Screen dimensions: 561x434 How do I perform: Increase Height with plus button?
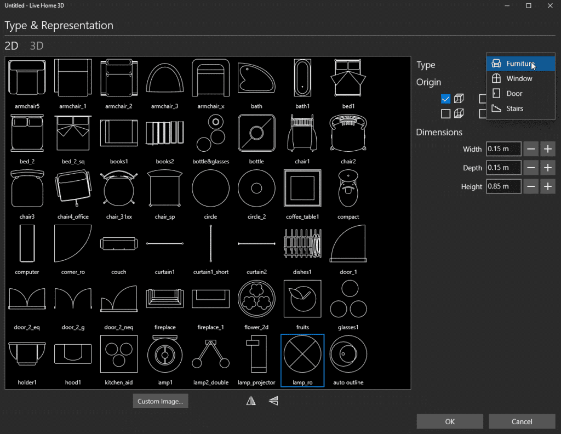[548, 186]
